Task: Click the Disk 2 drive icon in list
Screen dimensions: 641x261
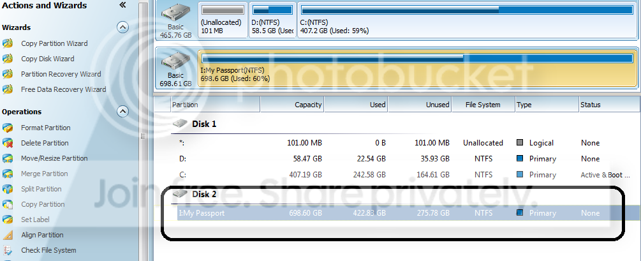Action: tap(180, 194)
